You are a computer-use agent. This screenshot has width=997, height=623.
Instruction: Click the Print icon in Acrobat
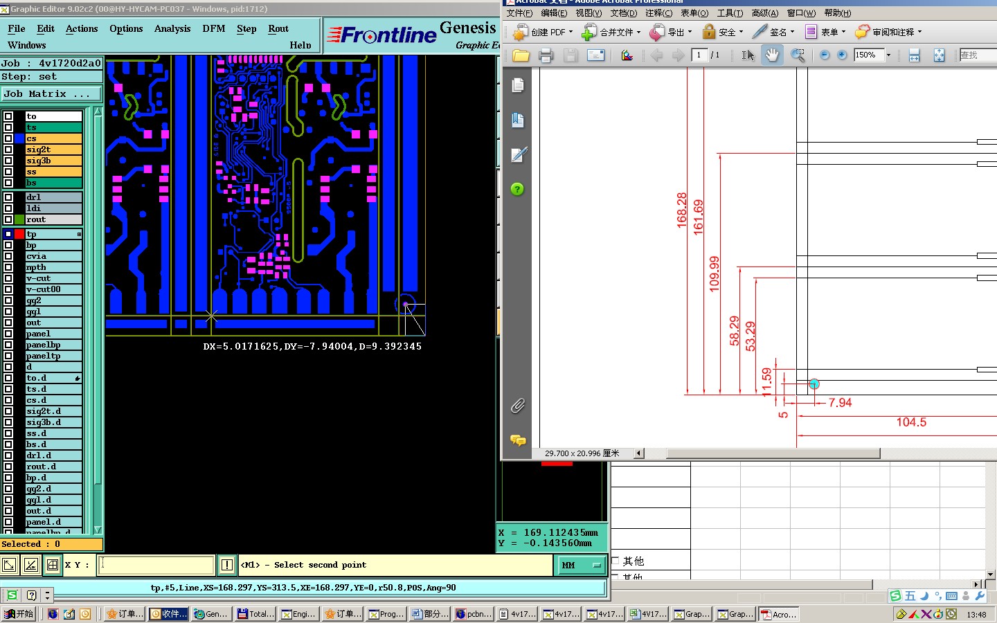point(546,55)
